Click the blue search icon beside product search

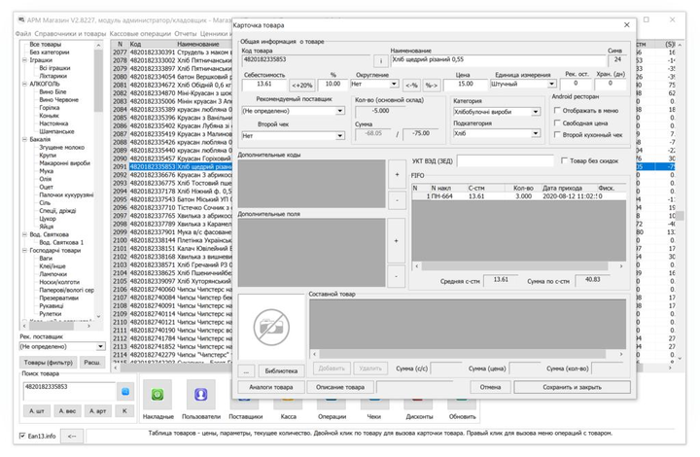125,392
